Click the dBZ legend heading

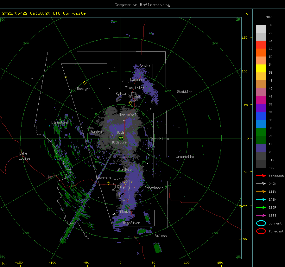pos(269,17)
